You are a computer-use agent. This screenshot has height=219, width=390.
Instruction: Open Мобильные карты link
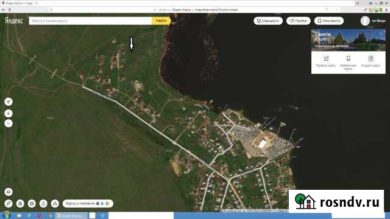348,63
